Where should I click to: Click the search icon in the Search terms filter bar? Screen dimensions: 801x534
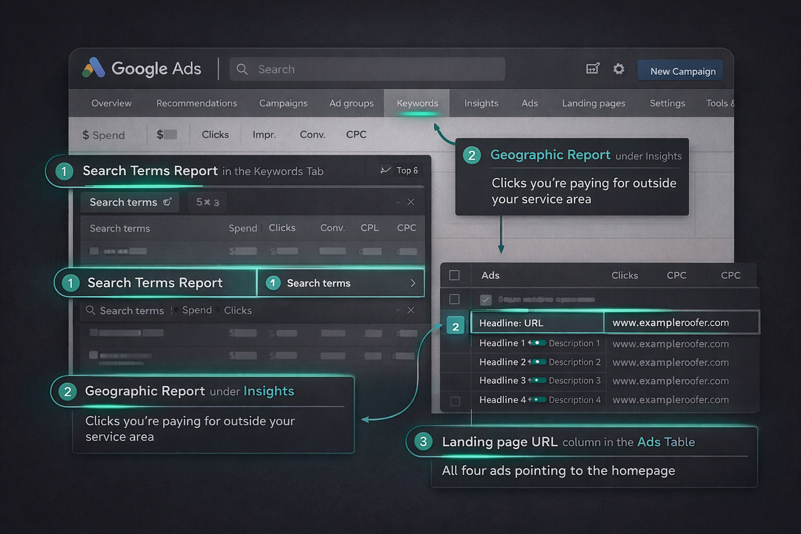pyautogui.click(x=90, y=310)
